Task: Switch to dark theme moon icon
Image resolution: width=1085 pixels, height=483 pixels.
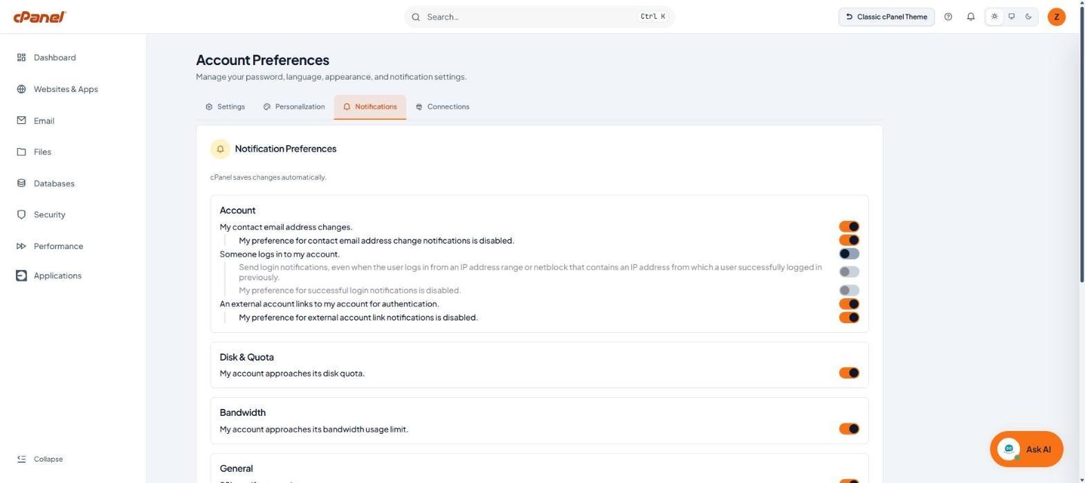Action: pyautogui.click(x=1029, y=17)
